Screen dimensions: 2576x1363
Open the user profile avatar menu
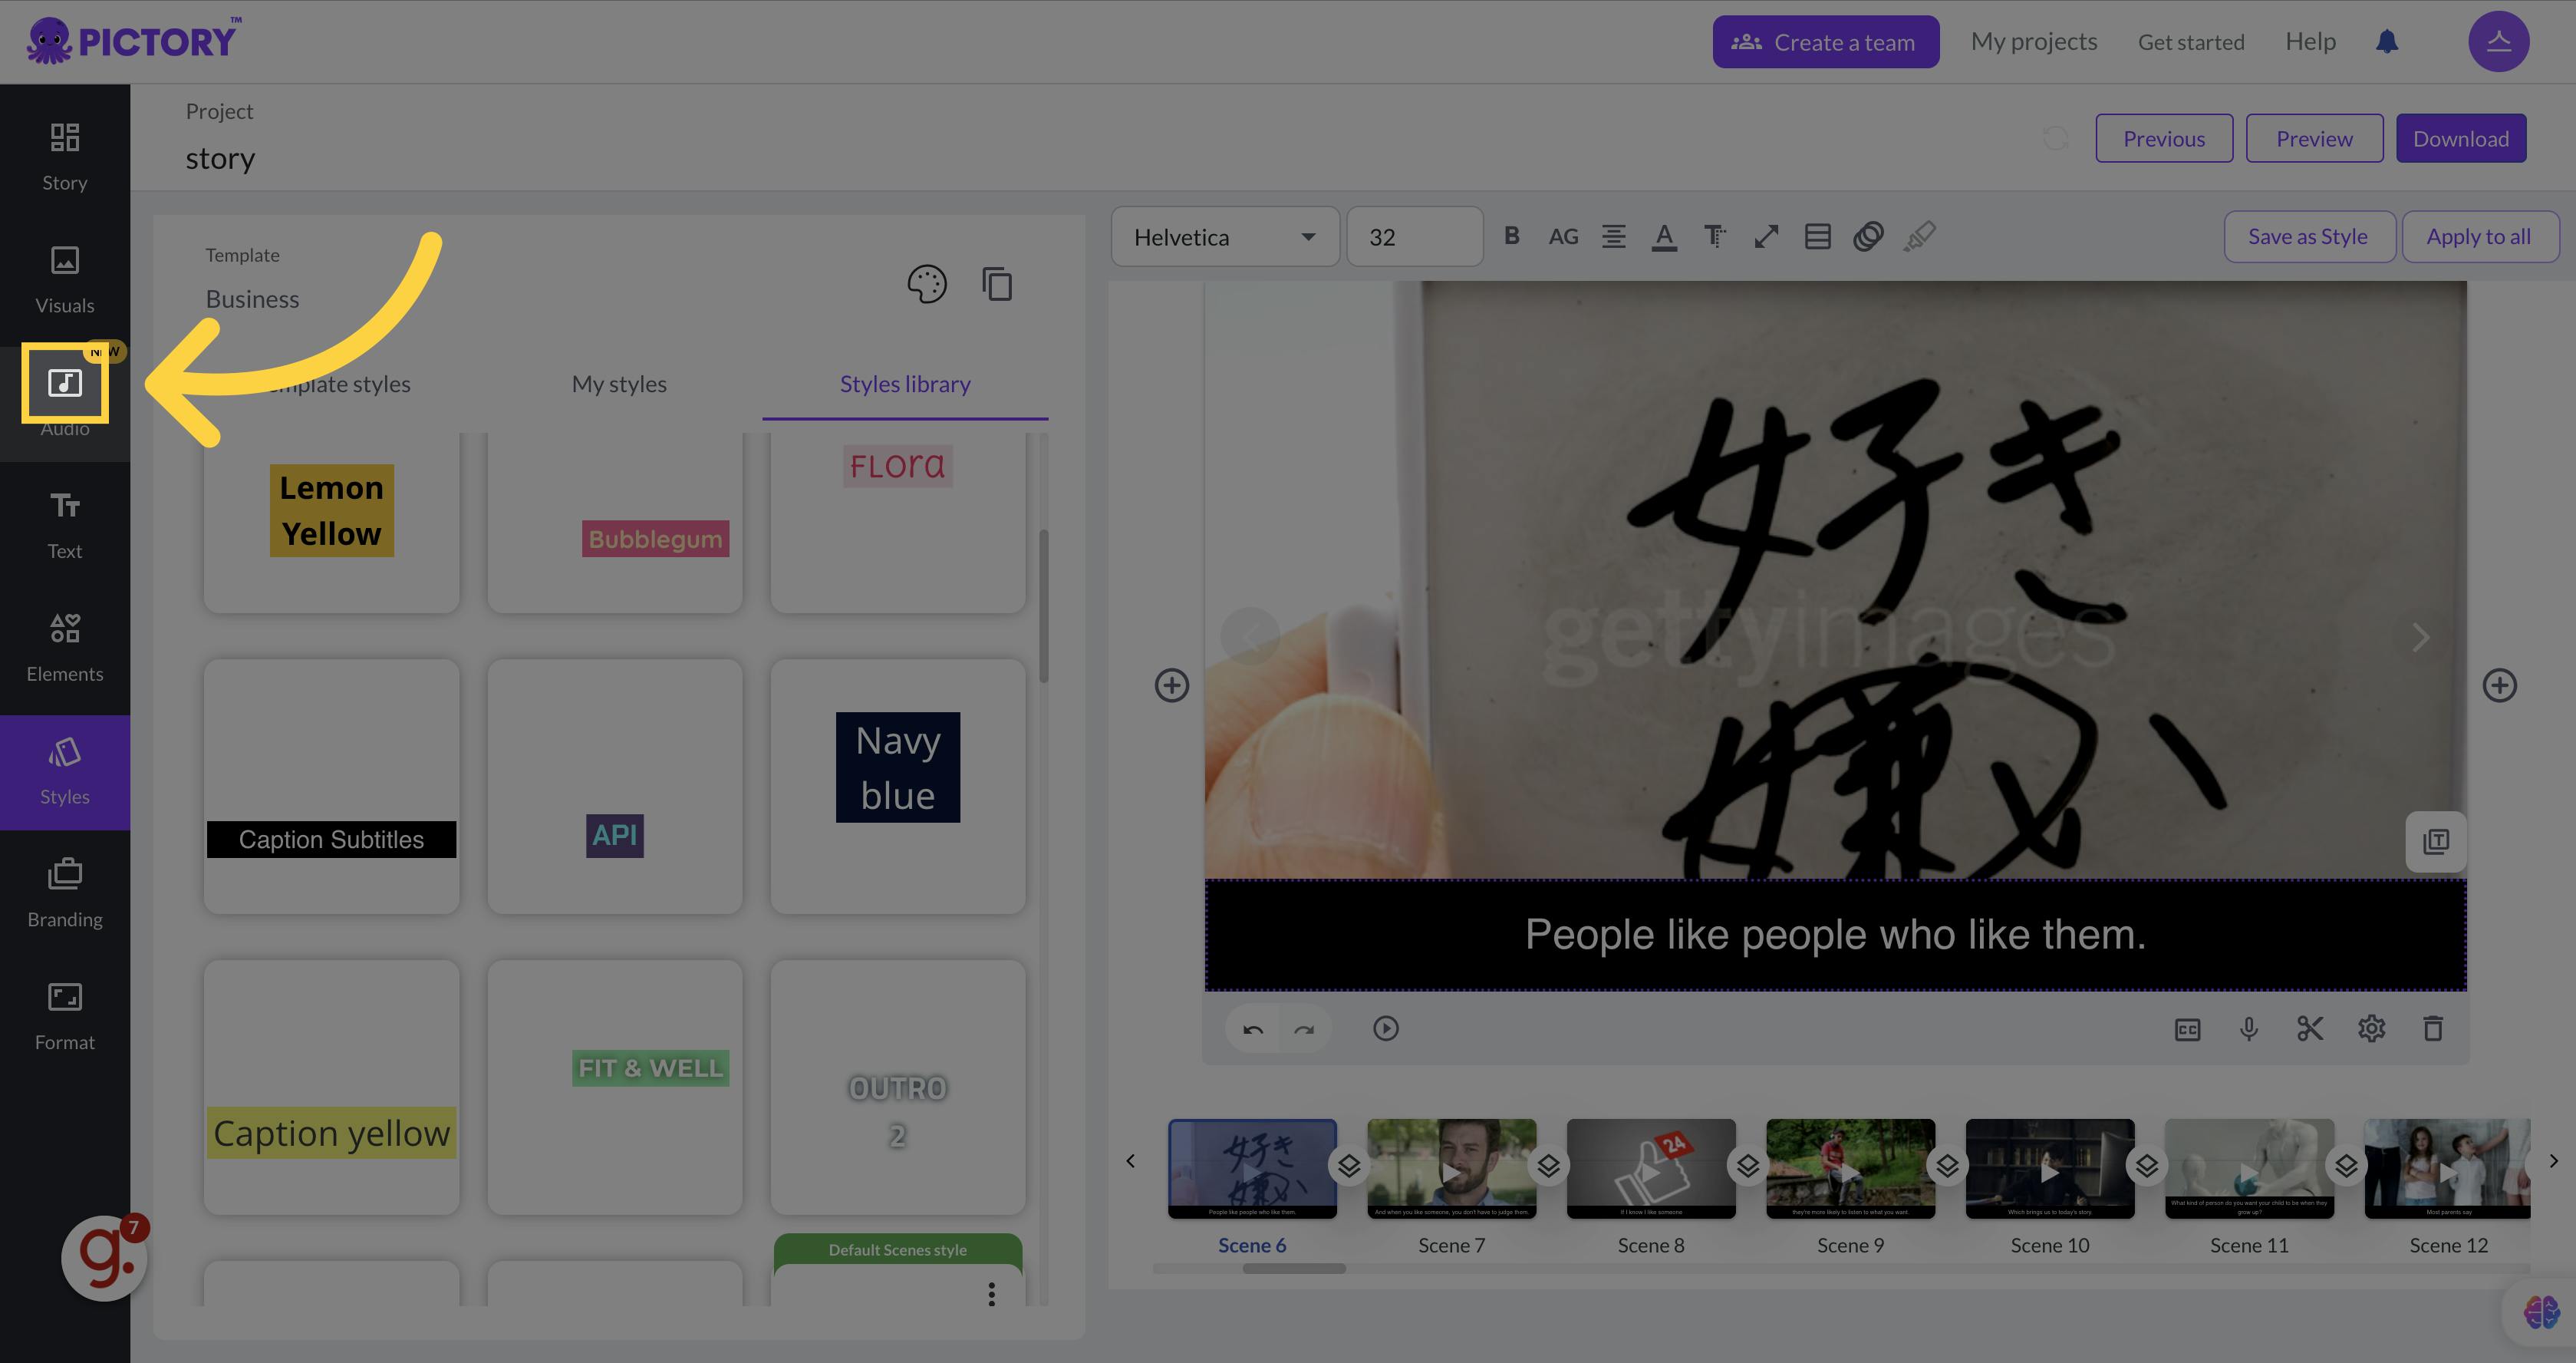point(2499,42)
